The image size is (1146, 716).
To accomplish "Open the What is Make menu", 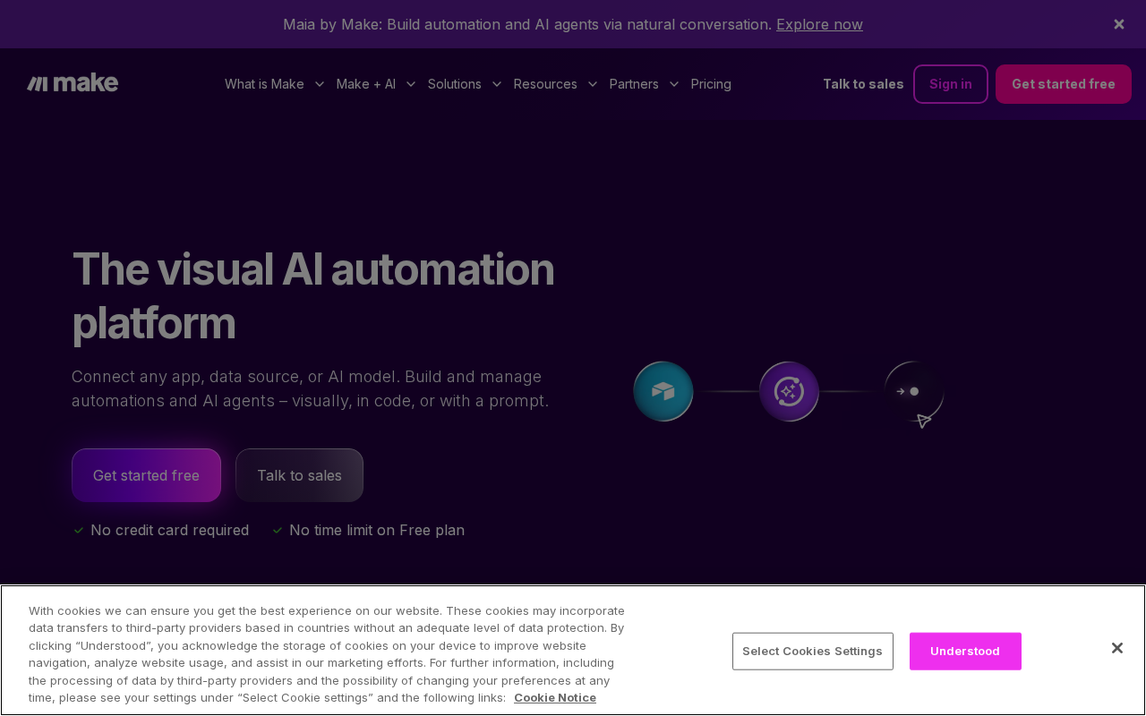I will [264, 84].
